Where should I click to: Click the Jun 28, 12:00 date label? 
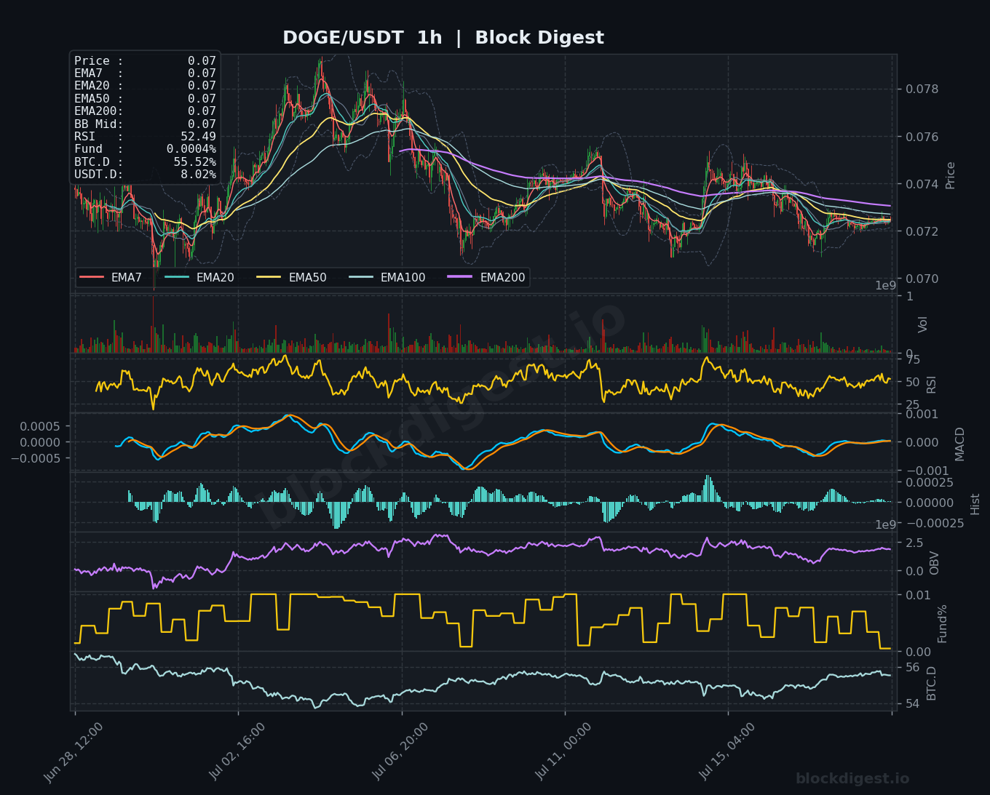point(74,753)
